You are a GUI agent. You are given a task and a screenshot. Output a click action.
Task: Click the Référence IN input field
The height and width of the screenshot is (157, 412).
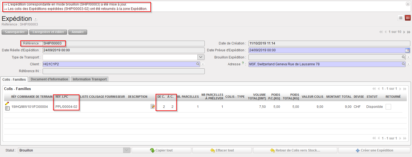coord(123,71)
